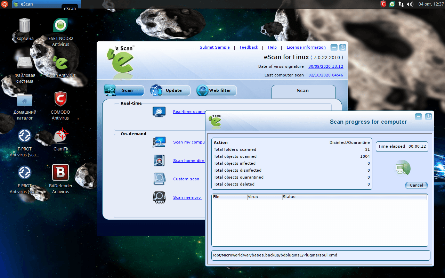The image size is (445, 278).
Task: Open the Real-time scanner link
Action: tap(189, 112)
